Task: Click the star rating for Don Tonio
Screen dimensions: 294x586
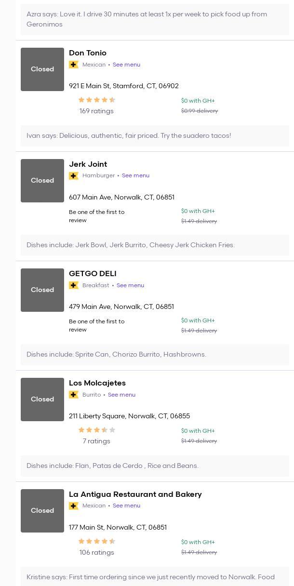Action: point(96,100)
